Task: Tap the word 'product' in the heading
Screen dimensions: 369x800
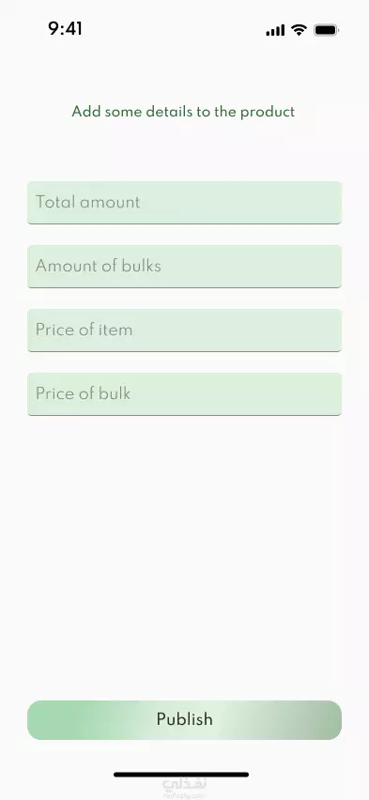Action: tap(268, 113)
